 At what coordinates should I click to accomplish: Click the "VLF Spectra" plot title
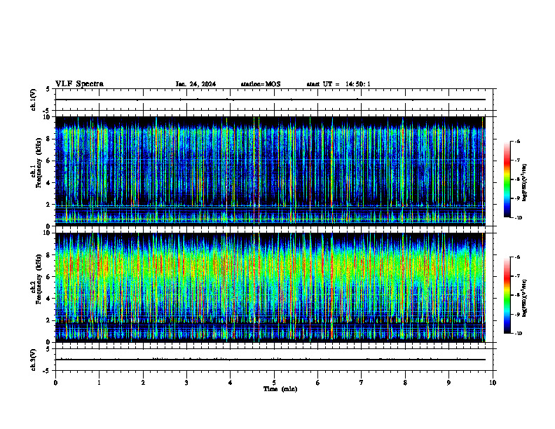(x=79, y=84)
